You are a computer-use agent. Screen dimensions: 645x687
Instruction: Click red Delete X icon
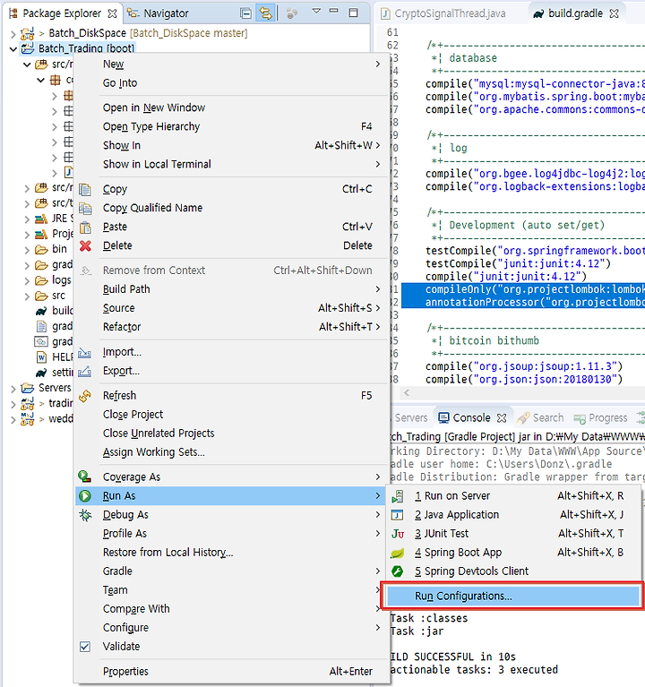pyautogui.click(x=85, y=245)
